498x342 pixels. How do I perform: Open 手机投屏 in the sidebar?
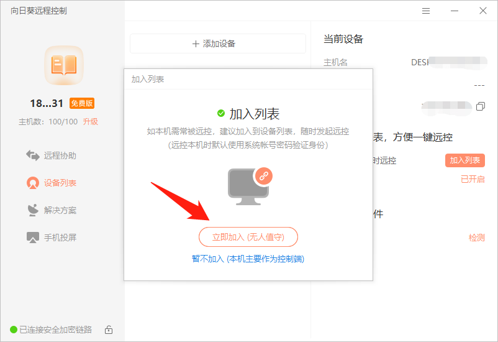pos(52,238)
